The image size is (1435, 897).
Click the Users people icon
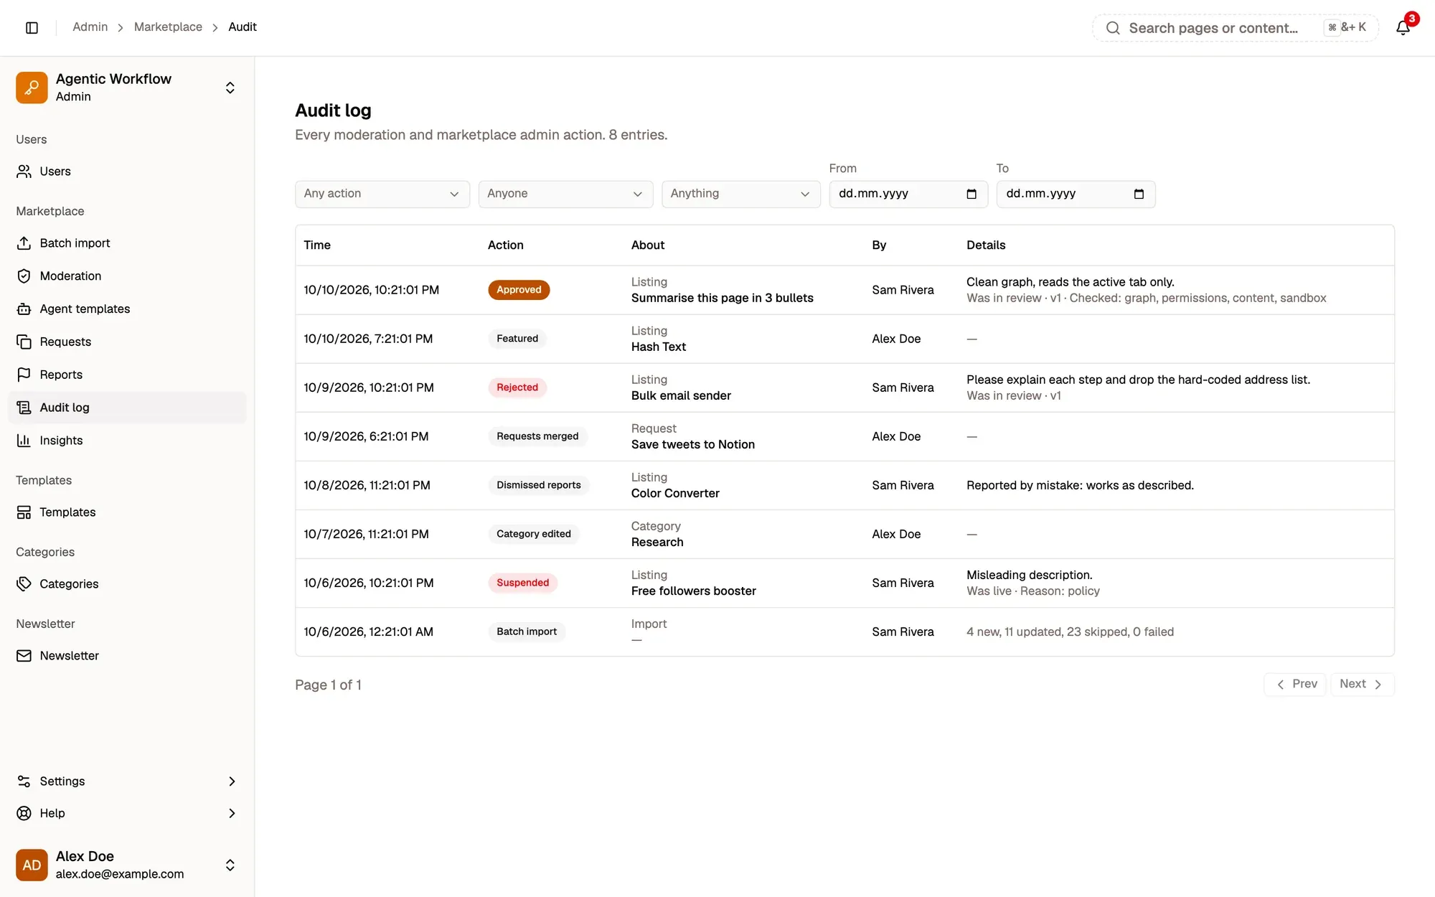point(24,172)
